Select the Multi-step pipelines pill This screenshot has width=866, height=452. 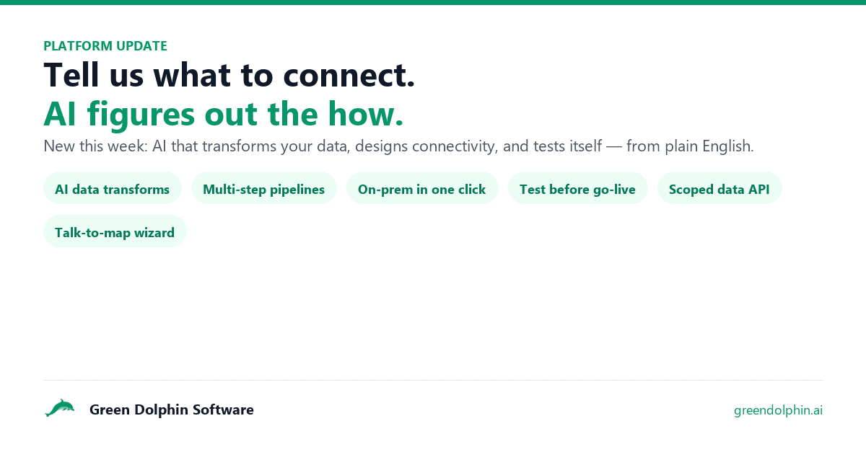coord(263,189)
